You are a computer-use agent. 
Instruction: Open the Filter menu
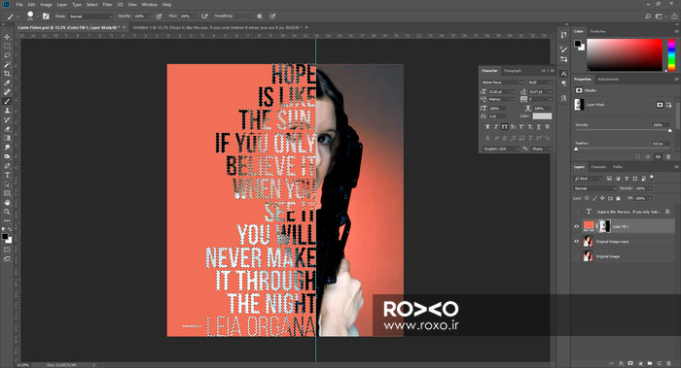[107, 4]
